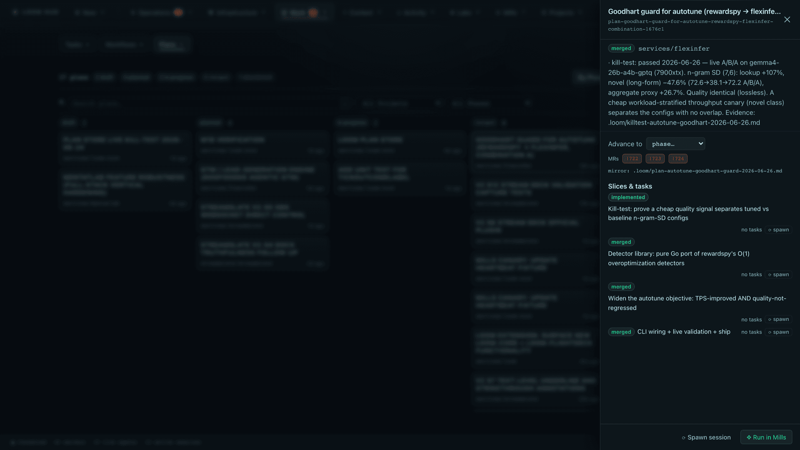The image size is (800, 450).
Task: Spawn a task for the Kill-test slice
Action: click(778, 230)
